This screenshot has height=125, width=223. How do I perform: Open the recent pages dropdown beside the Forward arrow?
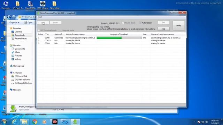[x=17, y=17]
